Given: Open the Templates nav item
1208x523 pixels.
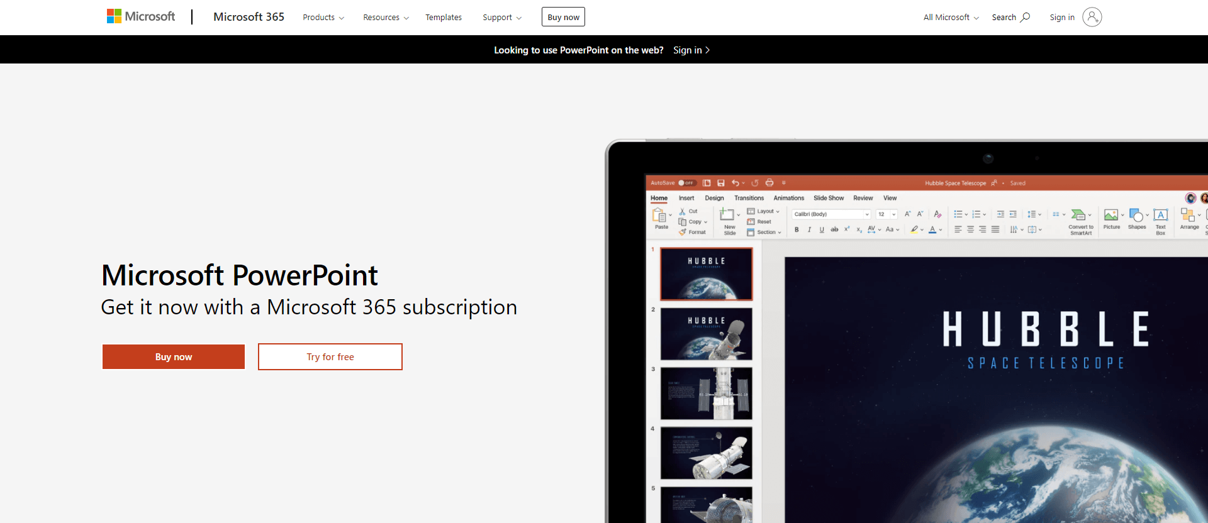Looking at the screenshot, I should pyautogui.click(x=444, y=17).
